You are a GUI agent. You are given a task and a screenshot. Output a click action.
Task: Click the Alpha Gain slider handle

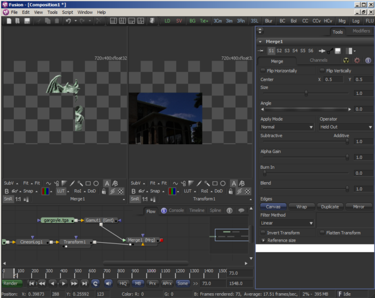[347, 157]
